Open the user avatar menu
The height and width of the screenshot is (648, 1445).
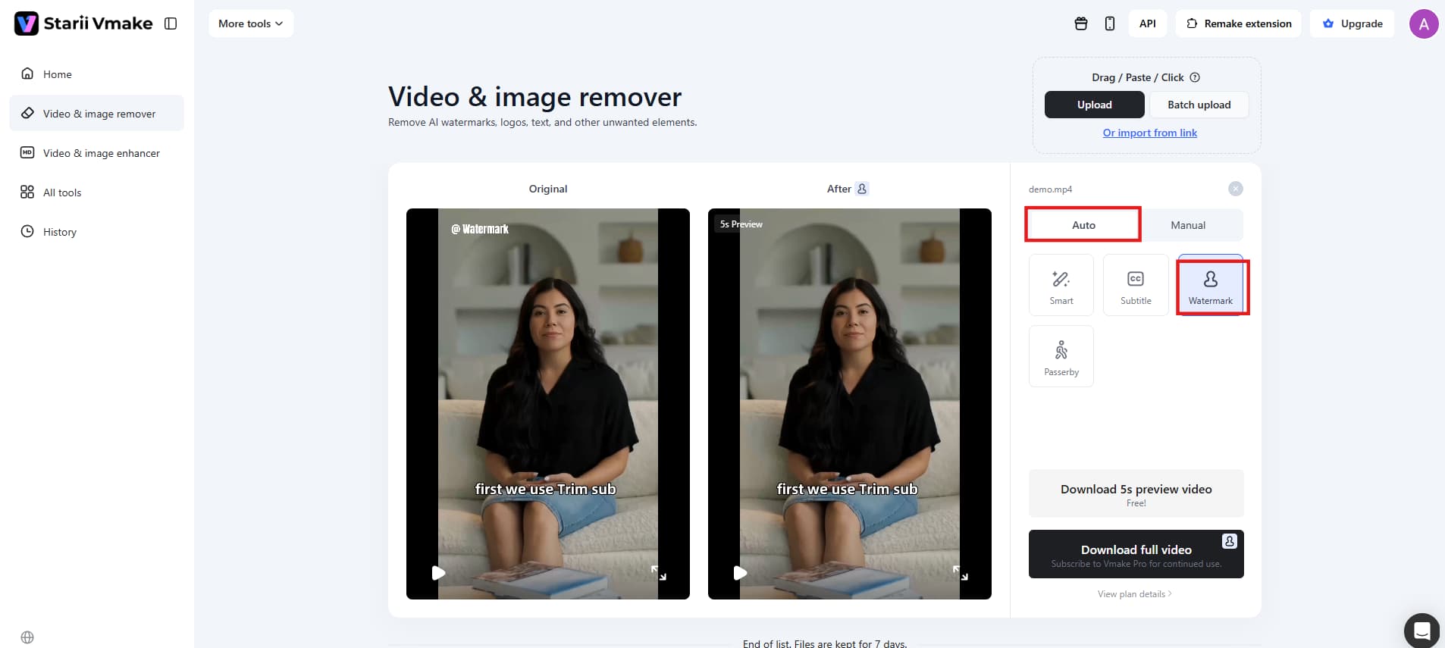coord(1424,23)
